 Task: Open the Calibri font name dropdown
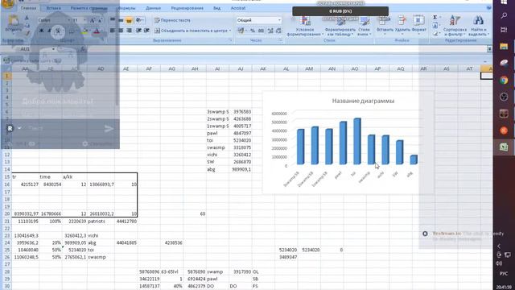(69, 20)
